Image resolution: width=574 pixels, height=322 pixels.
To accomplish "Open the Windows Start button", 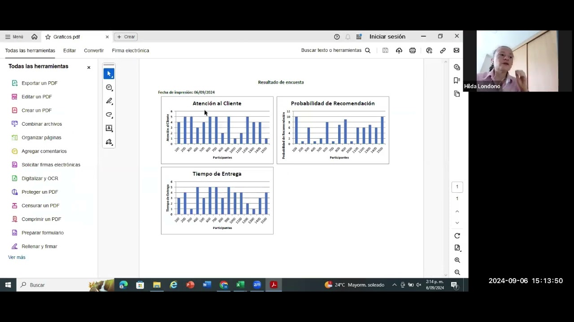I will pyautogui.click(x=8, y=285).
